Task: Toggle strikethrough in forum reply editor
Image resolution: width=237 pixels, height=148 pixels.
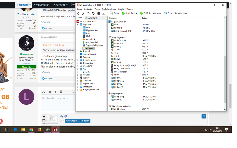Action: coord(67,92)
